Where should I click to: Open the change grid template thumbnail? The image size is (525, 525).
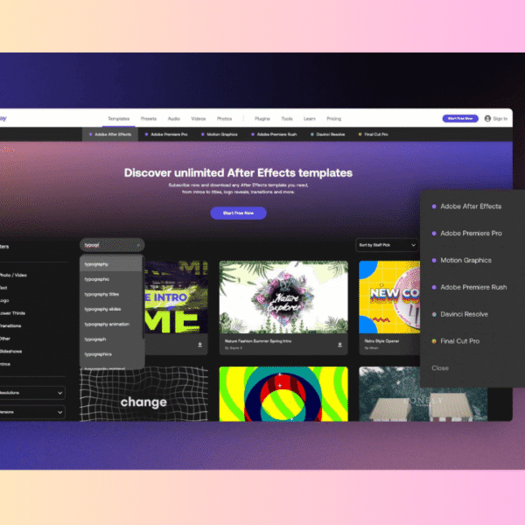[x=144, y=394]
